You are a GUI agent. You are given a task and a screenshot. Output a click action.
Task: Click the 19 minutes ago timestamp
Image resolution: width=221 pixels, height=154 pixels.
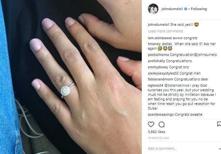click(158, 138)
